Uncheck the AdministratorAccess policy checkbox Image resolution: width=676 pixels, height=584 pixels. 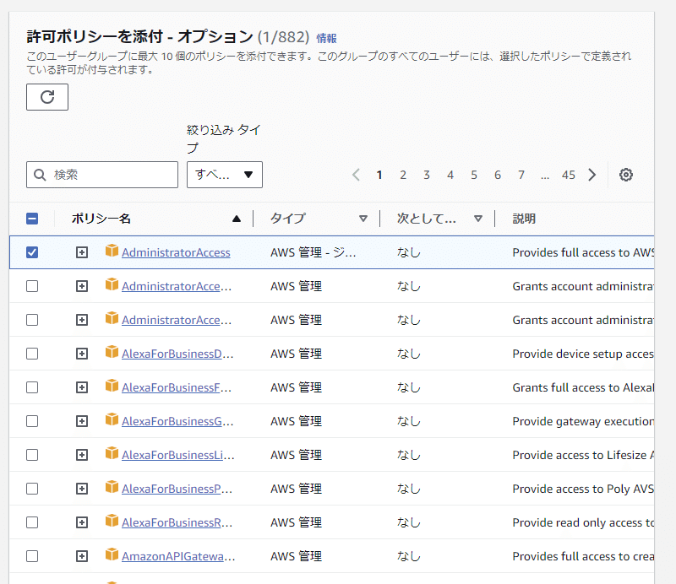click(32, 252)
